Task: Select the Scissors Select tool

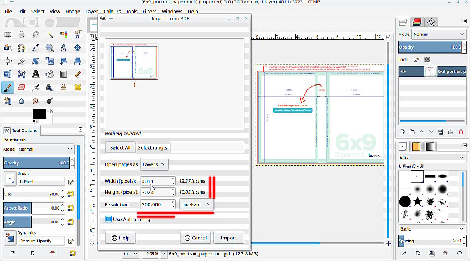Action: (x=77, y=35)
